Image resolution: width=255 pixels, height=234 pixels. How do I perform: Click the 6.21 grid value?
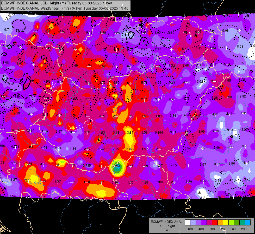pyautogui.click(x=204, y=198)
